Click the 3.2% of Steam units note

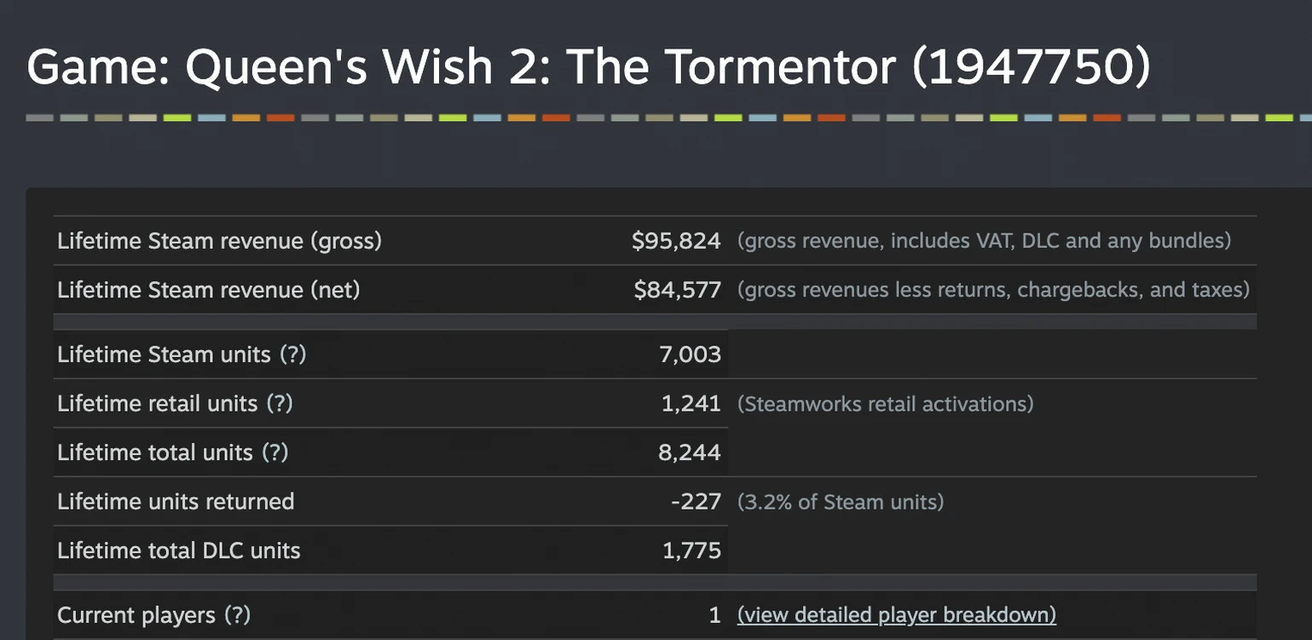841,502
